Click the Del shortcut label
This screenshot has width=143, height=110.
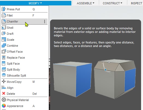pyautogui.click(x=35, y=94)
